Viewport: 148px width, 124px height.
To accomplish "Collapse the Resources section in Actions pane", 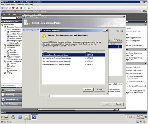I will coord(145,49).
